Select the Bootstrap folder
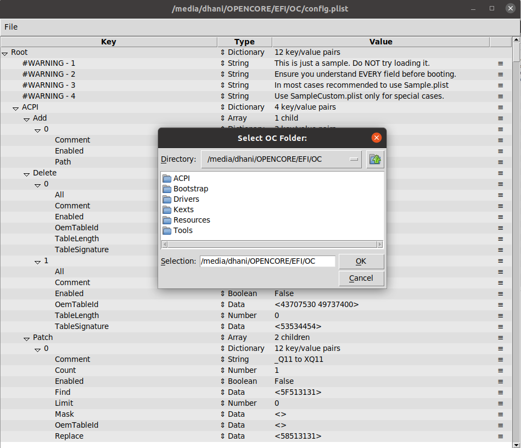Screen dimensions: 521x448 191,189
